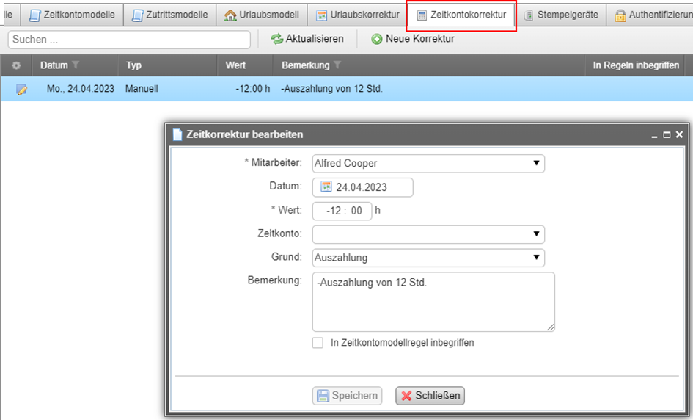Switch to the Urlaubskorrektur tab
Viewport: 693px width, 420px height.
click(358, 15)
